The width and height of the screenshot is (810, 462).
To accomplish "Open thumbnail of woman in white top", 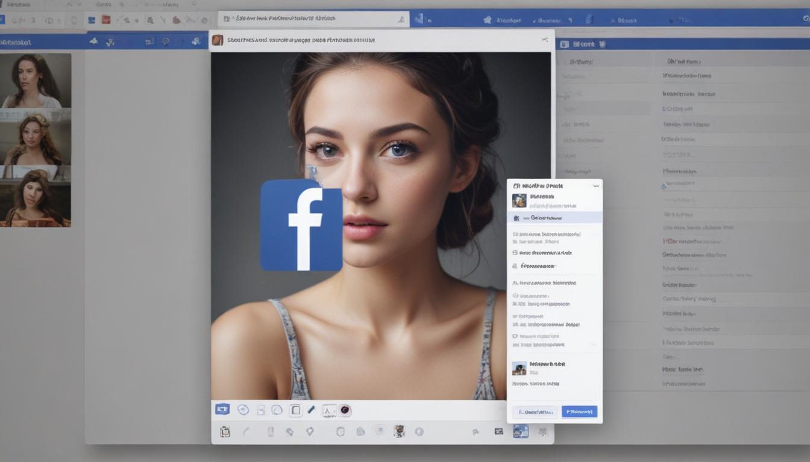I will pyautogui.click(x=36, y=81).
